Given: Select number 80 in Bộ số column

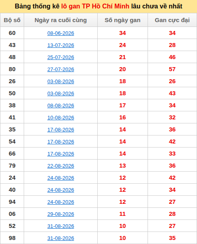Looking at the screenshot, I should pyautogui.click(x=12, y=69).
